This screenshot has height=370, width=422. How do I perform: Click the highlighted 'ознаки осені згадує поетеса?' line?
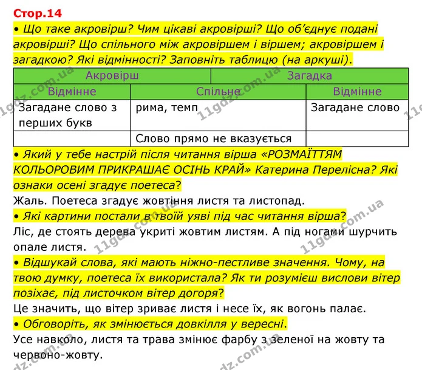pyautogui.click(x=97, y=185)
